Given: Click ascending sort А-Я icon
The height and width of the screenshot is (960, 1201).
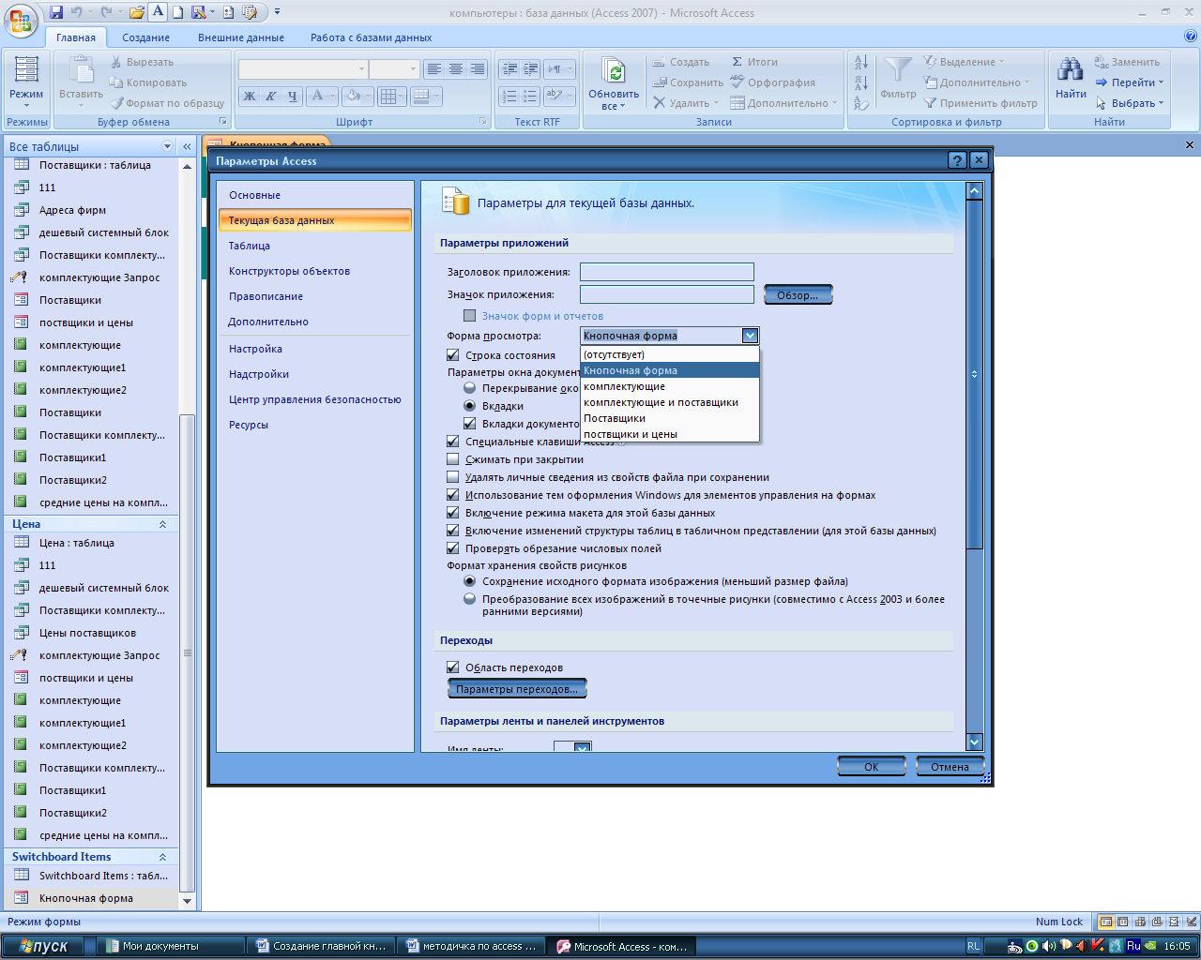Looking at the screenshot, I should click(861, 62).
